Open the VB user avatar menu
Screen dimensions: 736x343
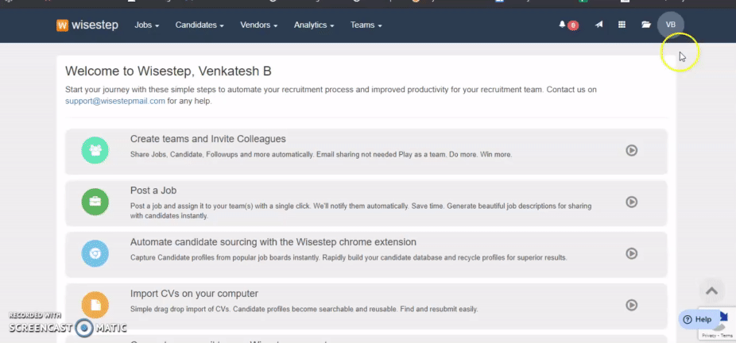[x=671, y=25]
